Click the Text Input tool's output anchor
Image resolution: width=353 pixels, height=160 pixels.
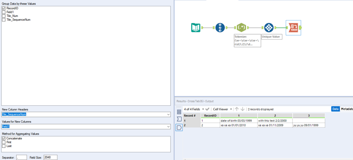pyautogui.click(x=202, y=27)
